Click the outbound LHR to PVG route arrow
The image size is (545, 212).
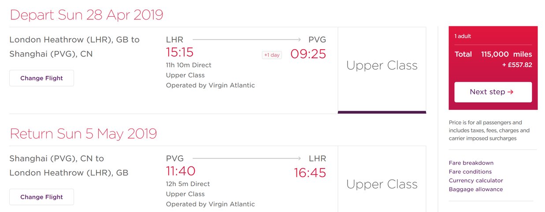pos(247,40)
